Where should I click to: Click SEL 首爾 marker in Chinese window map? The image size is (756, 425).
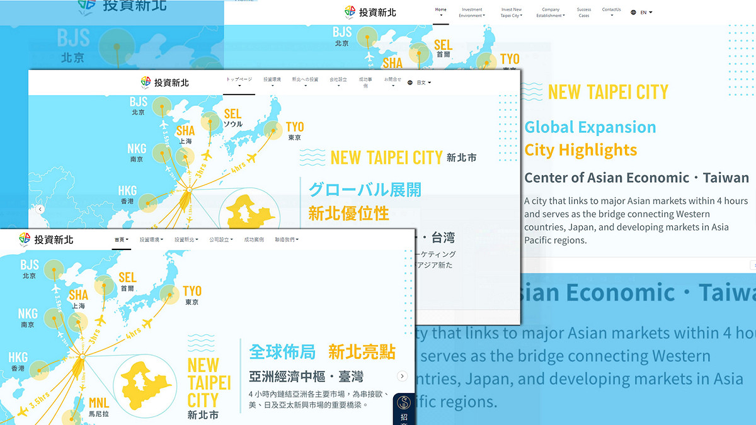point(105,285)
